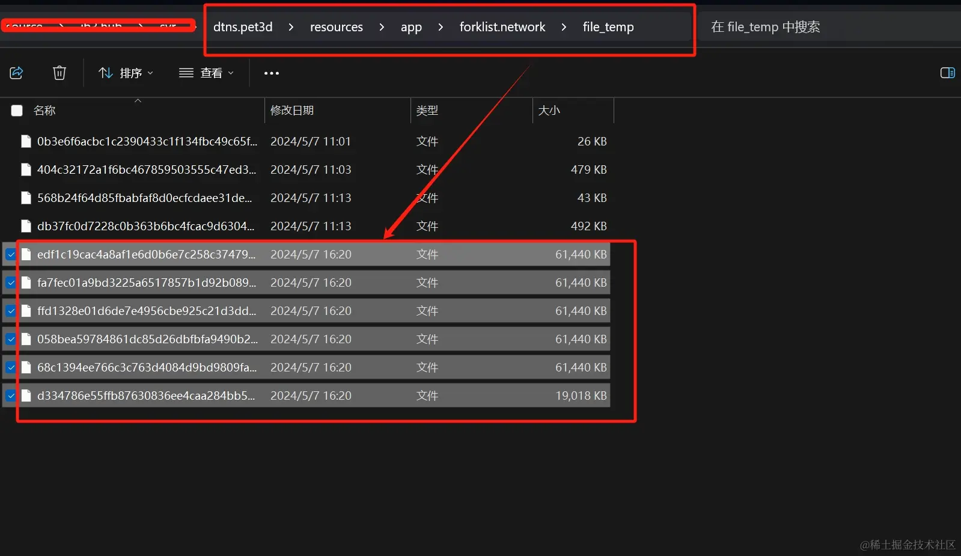Screen dimensions: 961x556
Task: Click file icon of d334786e55ffb87630836ee4caa284bb5
Action: 26,396
